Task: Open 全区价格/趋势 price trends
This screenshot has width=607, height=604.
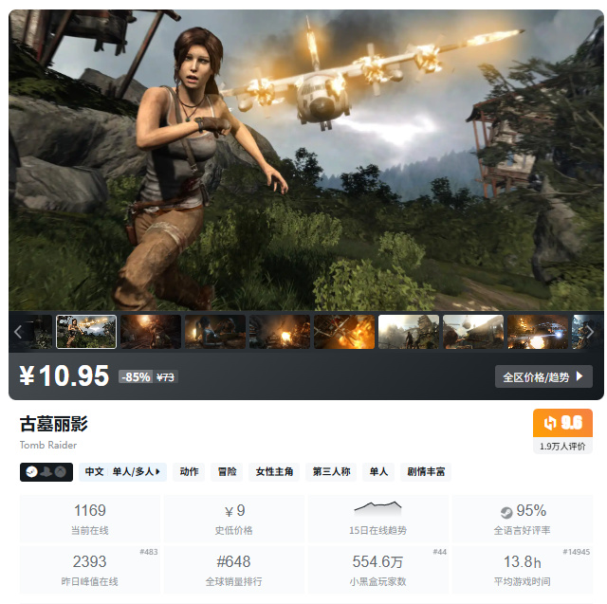Action: click(x=543, y=376)
